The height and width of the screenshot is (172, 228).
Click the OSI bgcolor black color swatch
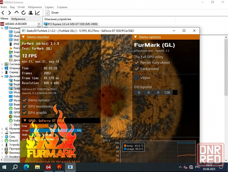(x=175, y=92)
